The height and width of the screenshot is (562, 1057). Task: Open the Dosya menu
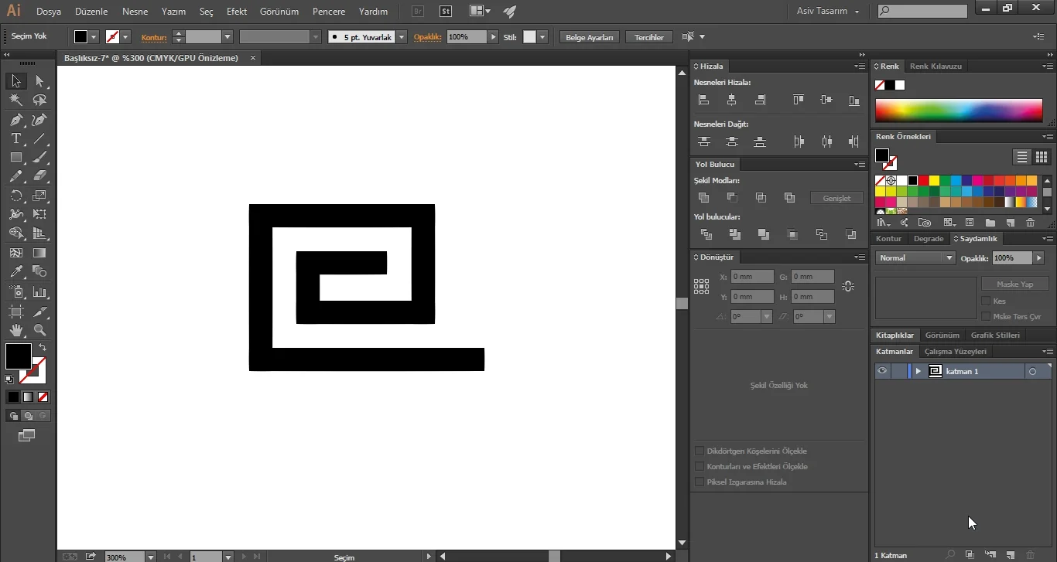(49, 12)
